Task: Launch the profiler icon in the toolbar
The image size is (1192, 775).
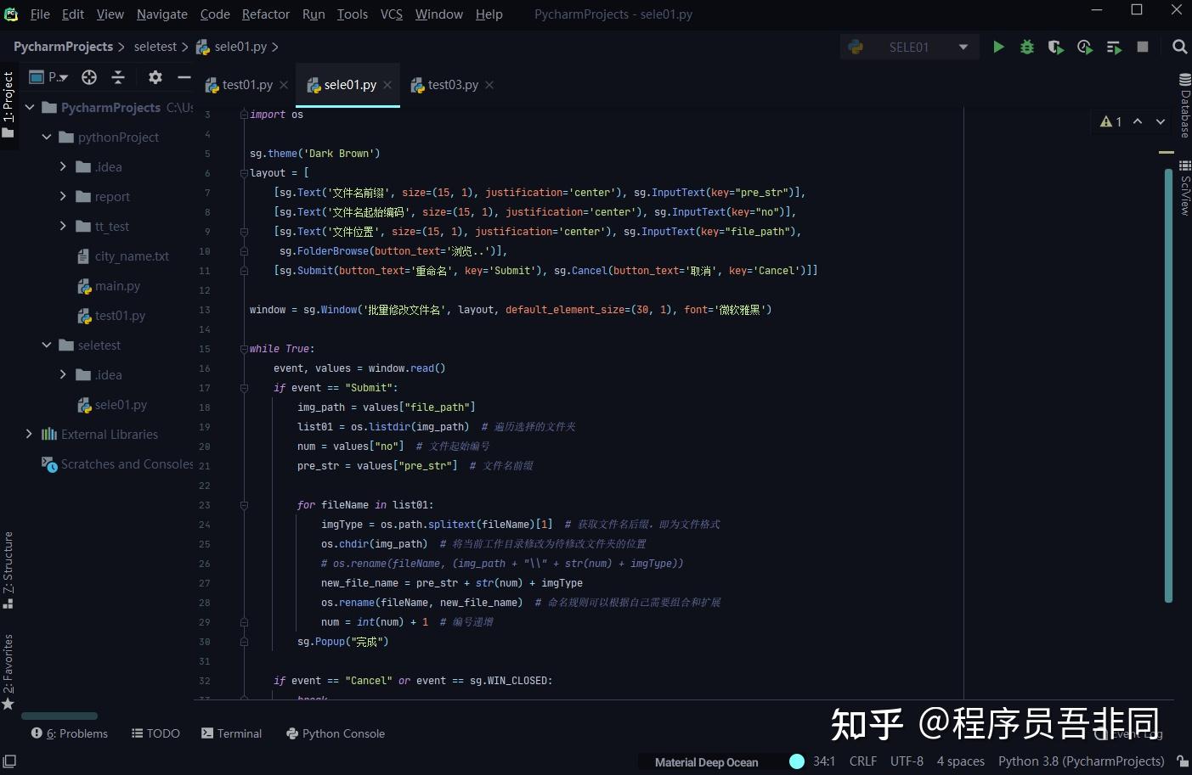Action: [1085, 47]
